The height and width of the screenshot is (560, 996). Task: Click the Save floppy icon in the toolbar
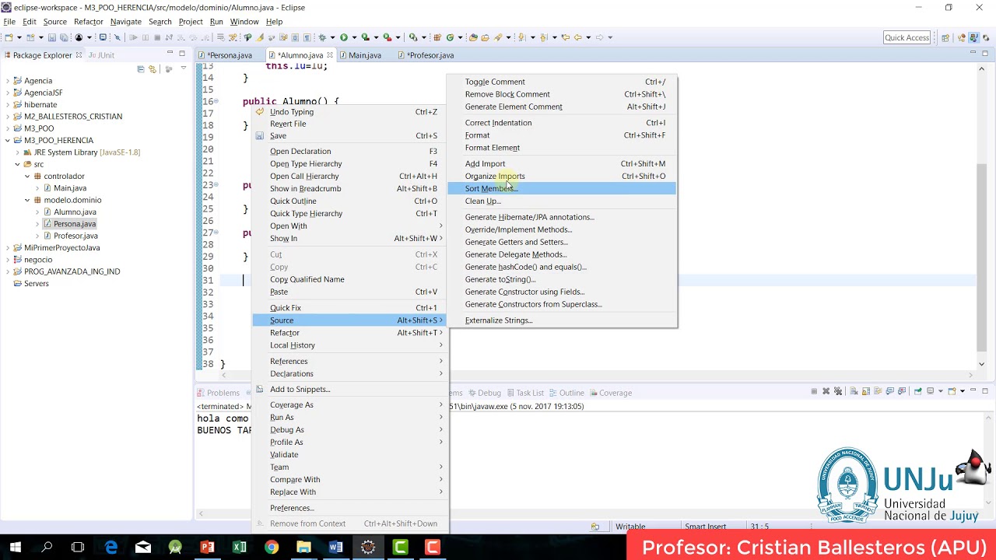(x=52, y=37)
